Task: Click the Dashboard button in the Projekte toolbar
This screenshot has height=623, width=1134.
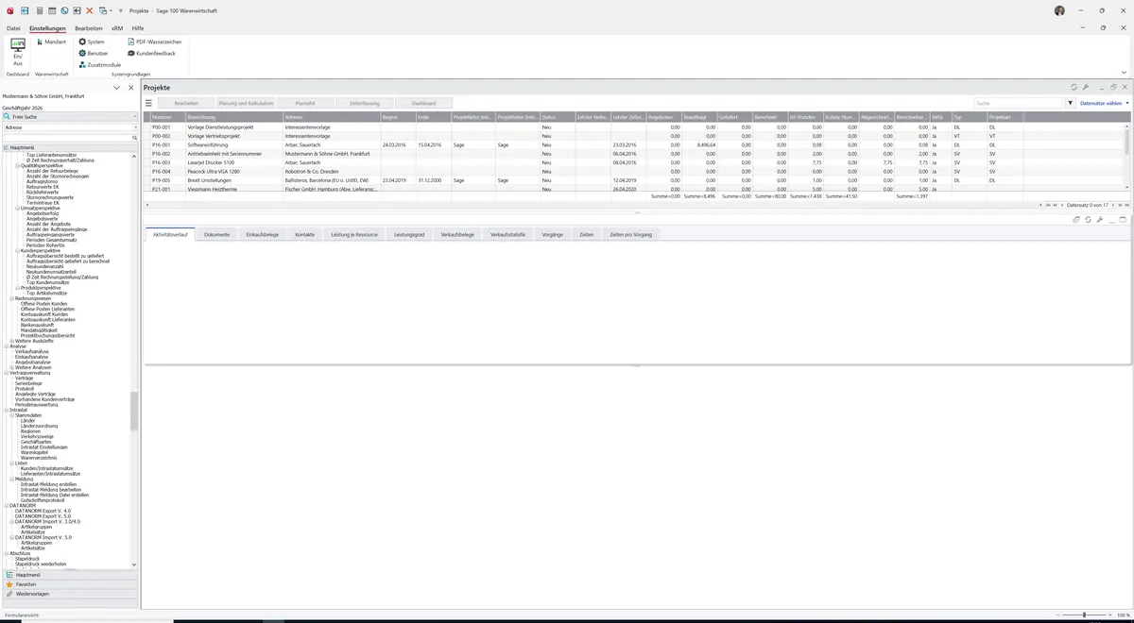Action: (x=424, y=103)
